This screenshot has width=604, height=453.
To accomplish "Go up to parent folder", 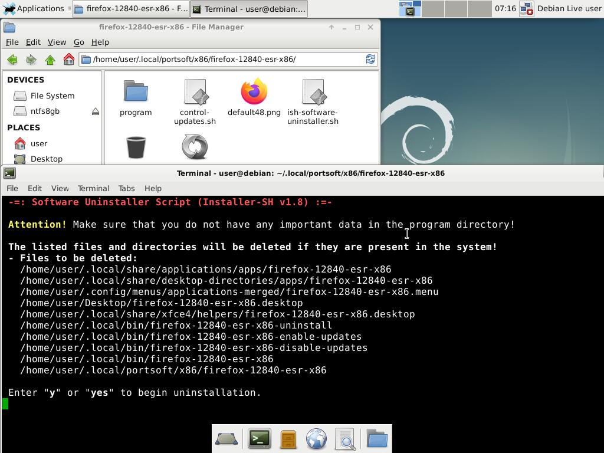I will pos(50,60).
